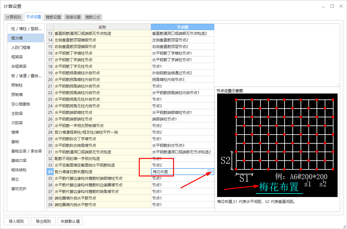Click the 梅花布置 node diagram image
The height and width of the screenshot is (229, 347).
277,145
